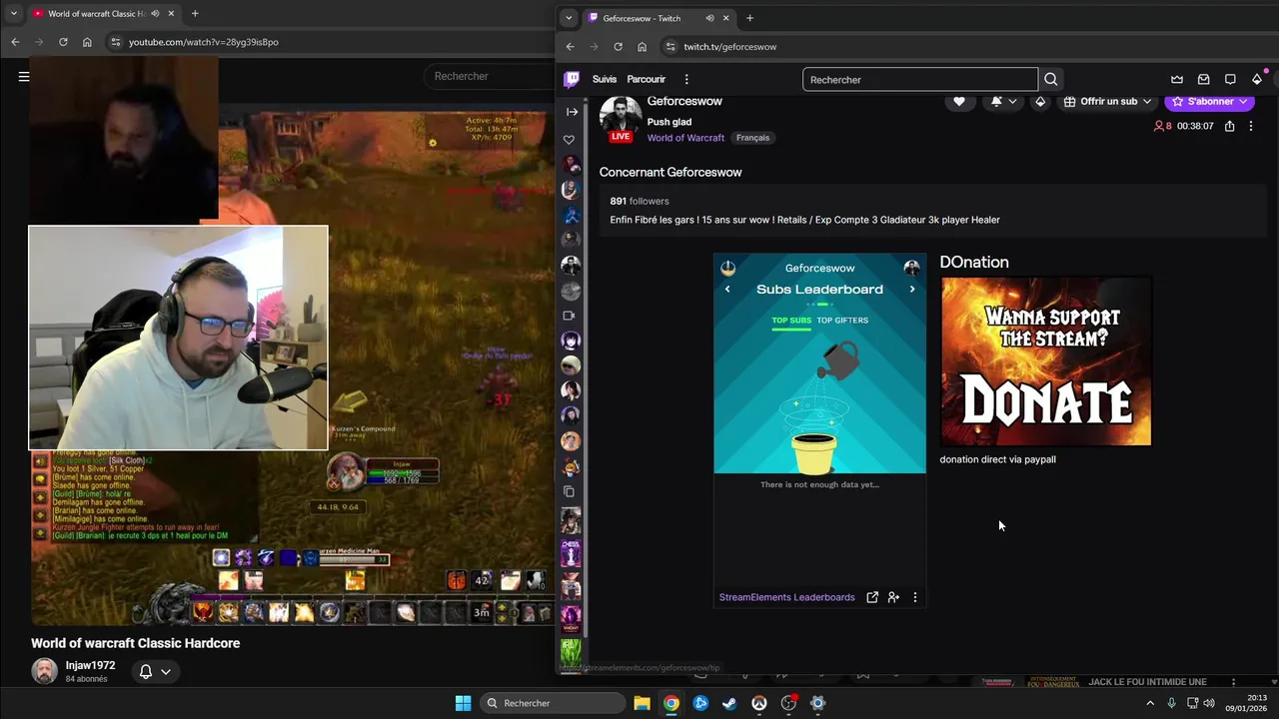The width and height of the screenshot is (1279, 719).
Task: Click the Geforceswow profile avatar
Action: coord(621,118)
